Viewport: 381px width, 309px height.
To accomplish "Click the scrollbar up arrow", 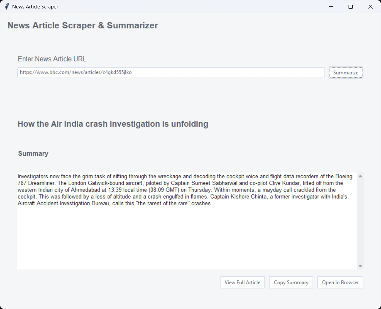I will coord(360,176).
